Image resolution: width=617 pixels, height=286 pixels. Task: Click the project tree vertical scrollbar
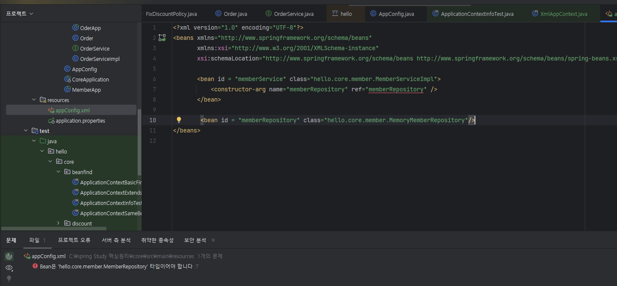(139, 141)
